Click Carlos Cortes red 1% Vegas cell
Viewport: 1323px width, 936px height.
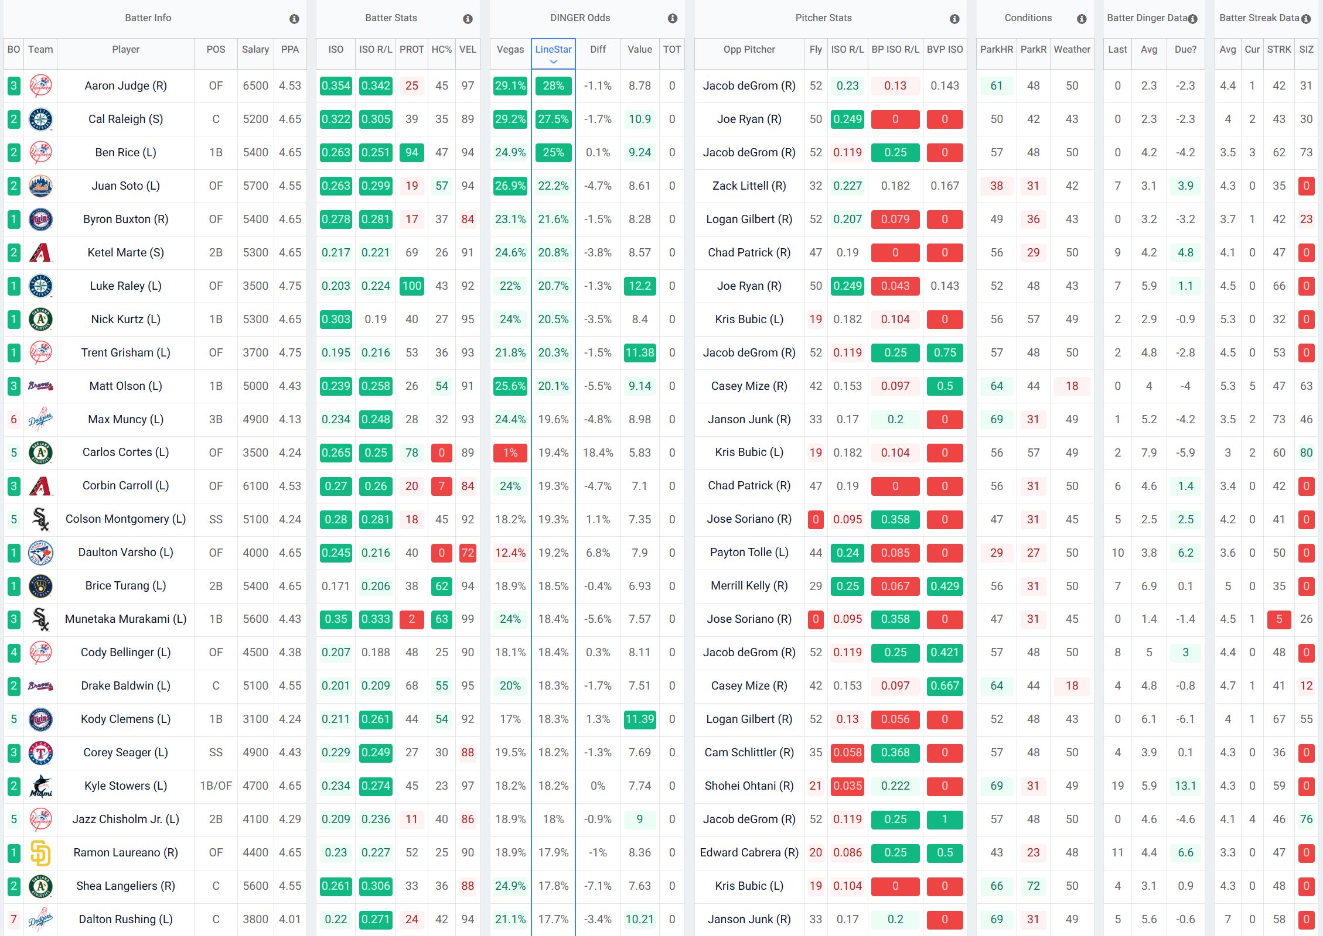pos(510,453)
